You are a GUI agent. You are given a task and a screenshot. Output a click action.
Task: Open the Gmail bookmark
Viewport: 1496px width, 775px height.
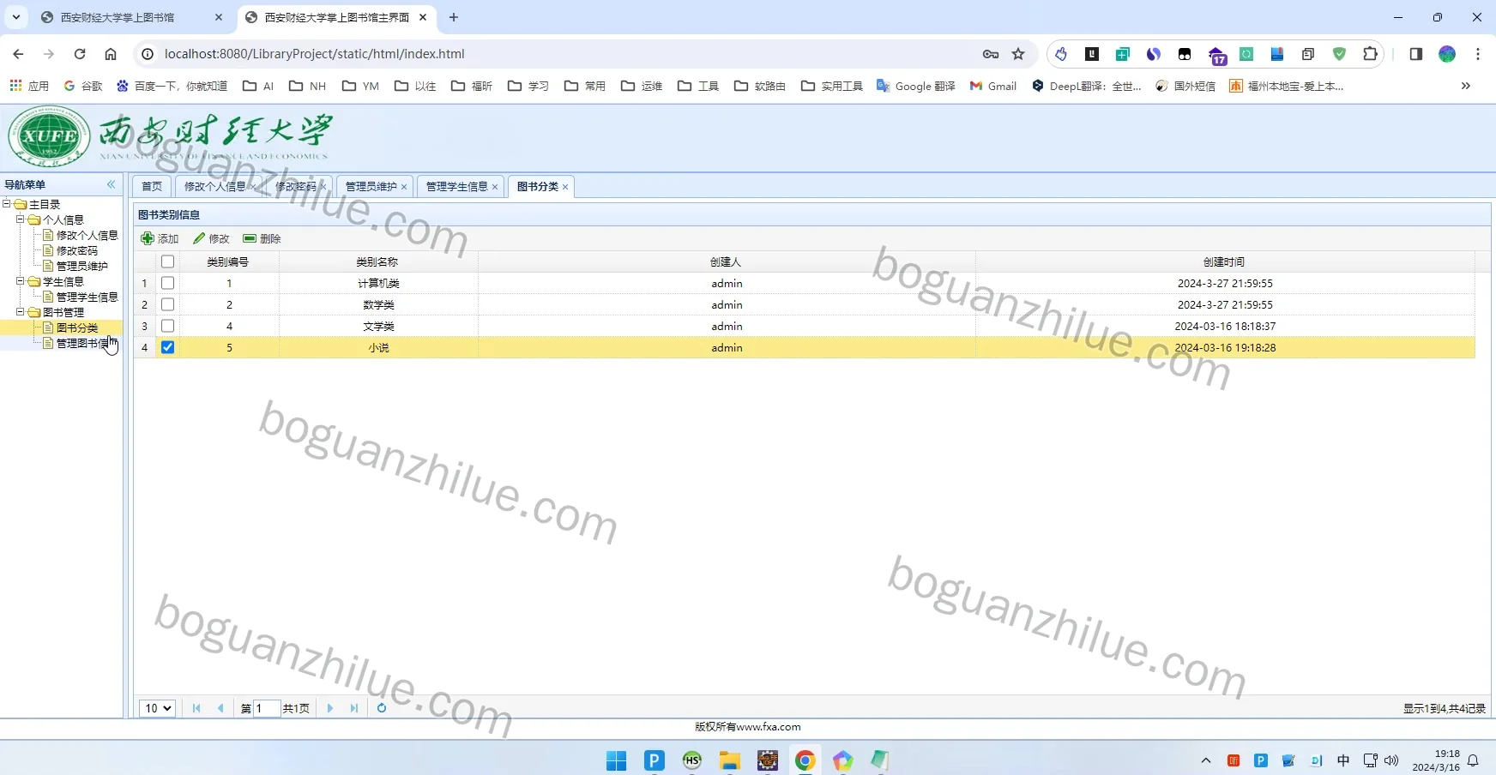point(993,86)
